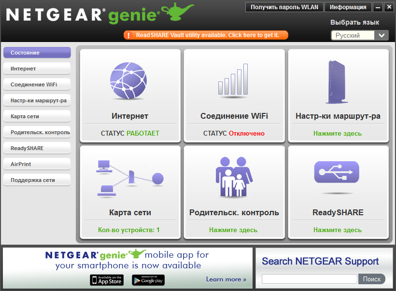Click Нажмите здесь under Родительск. контроль
This screenshot has height=291, width=396.
click(233, 230)
